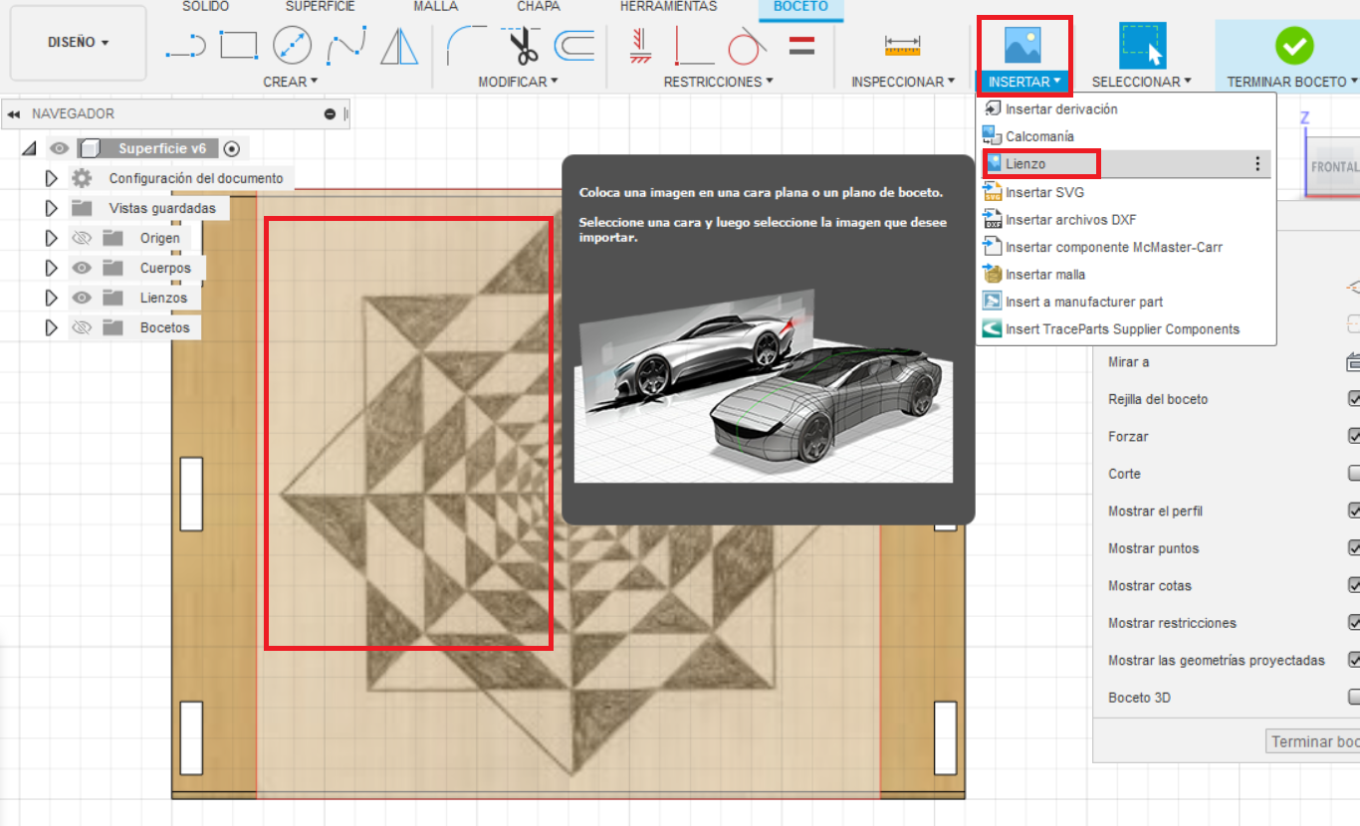Screen dimensions: 1360x826
Task: Expand the Origen node
Action: click(52, 238)
